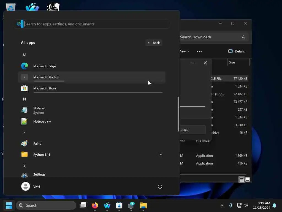Screen dimensions: 282x212
Task: Jump to letter S section header
Action: [x=25, y=166]
